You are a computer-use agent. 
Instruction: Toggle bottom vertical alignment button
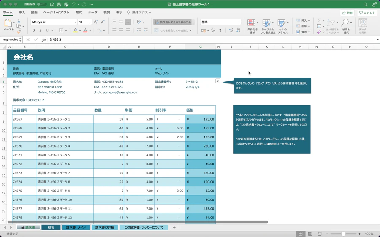pos(128,22)
